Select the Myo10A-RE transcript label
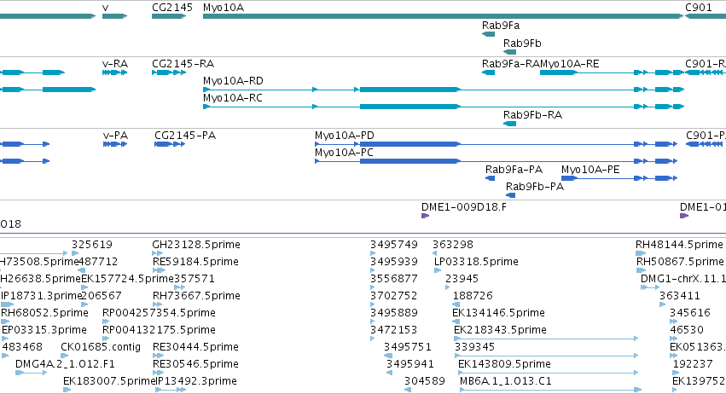Screen dimensions: 726x394 tap(570, 64)
